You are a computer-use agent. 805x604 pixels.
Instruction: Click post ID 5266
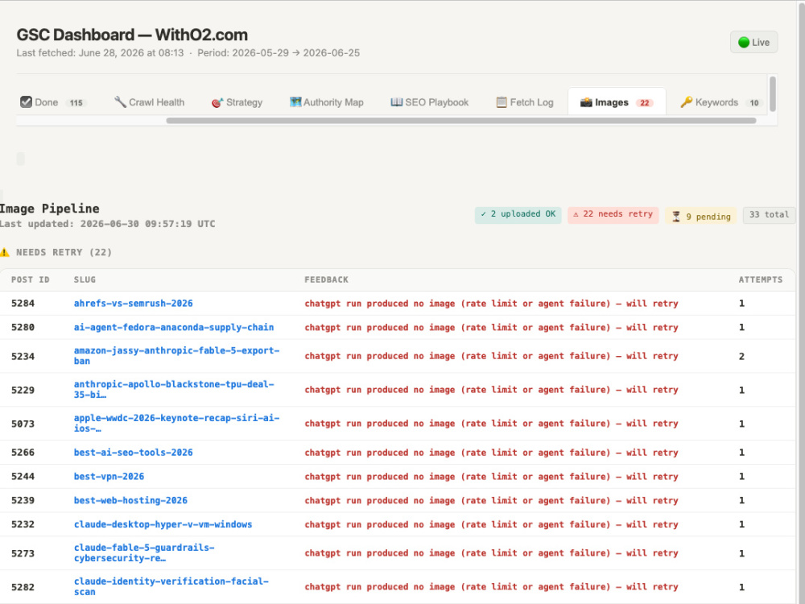[23, 453]
